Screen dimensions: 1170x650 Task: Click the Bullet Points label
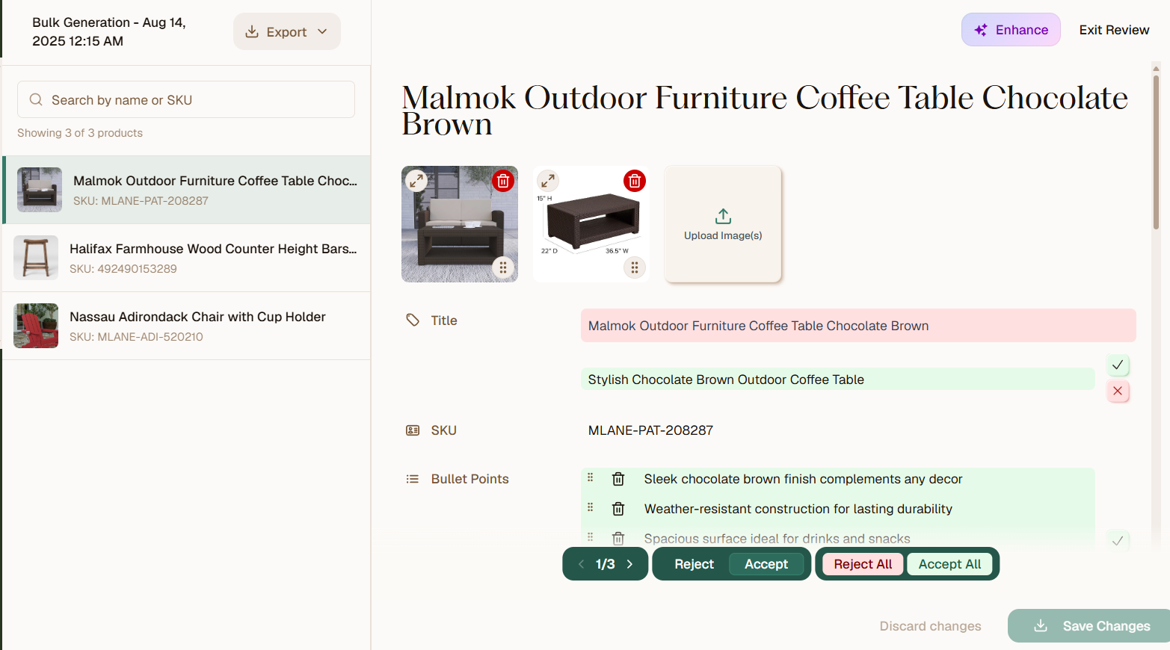pos(469,479)
